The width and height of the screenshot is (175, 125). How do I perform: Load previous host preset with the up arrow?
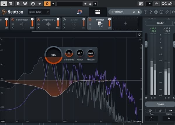(85, 4)
